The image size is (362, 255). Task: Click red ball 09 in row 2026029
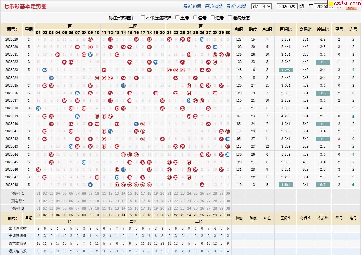[x=90, y=40]
